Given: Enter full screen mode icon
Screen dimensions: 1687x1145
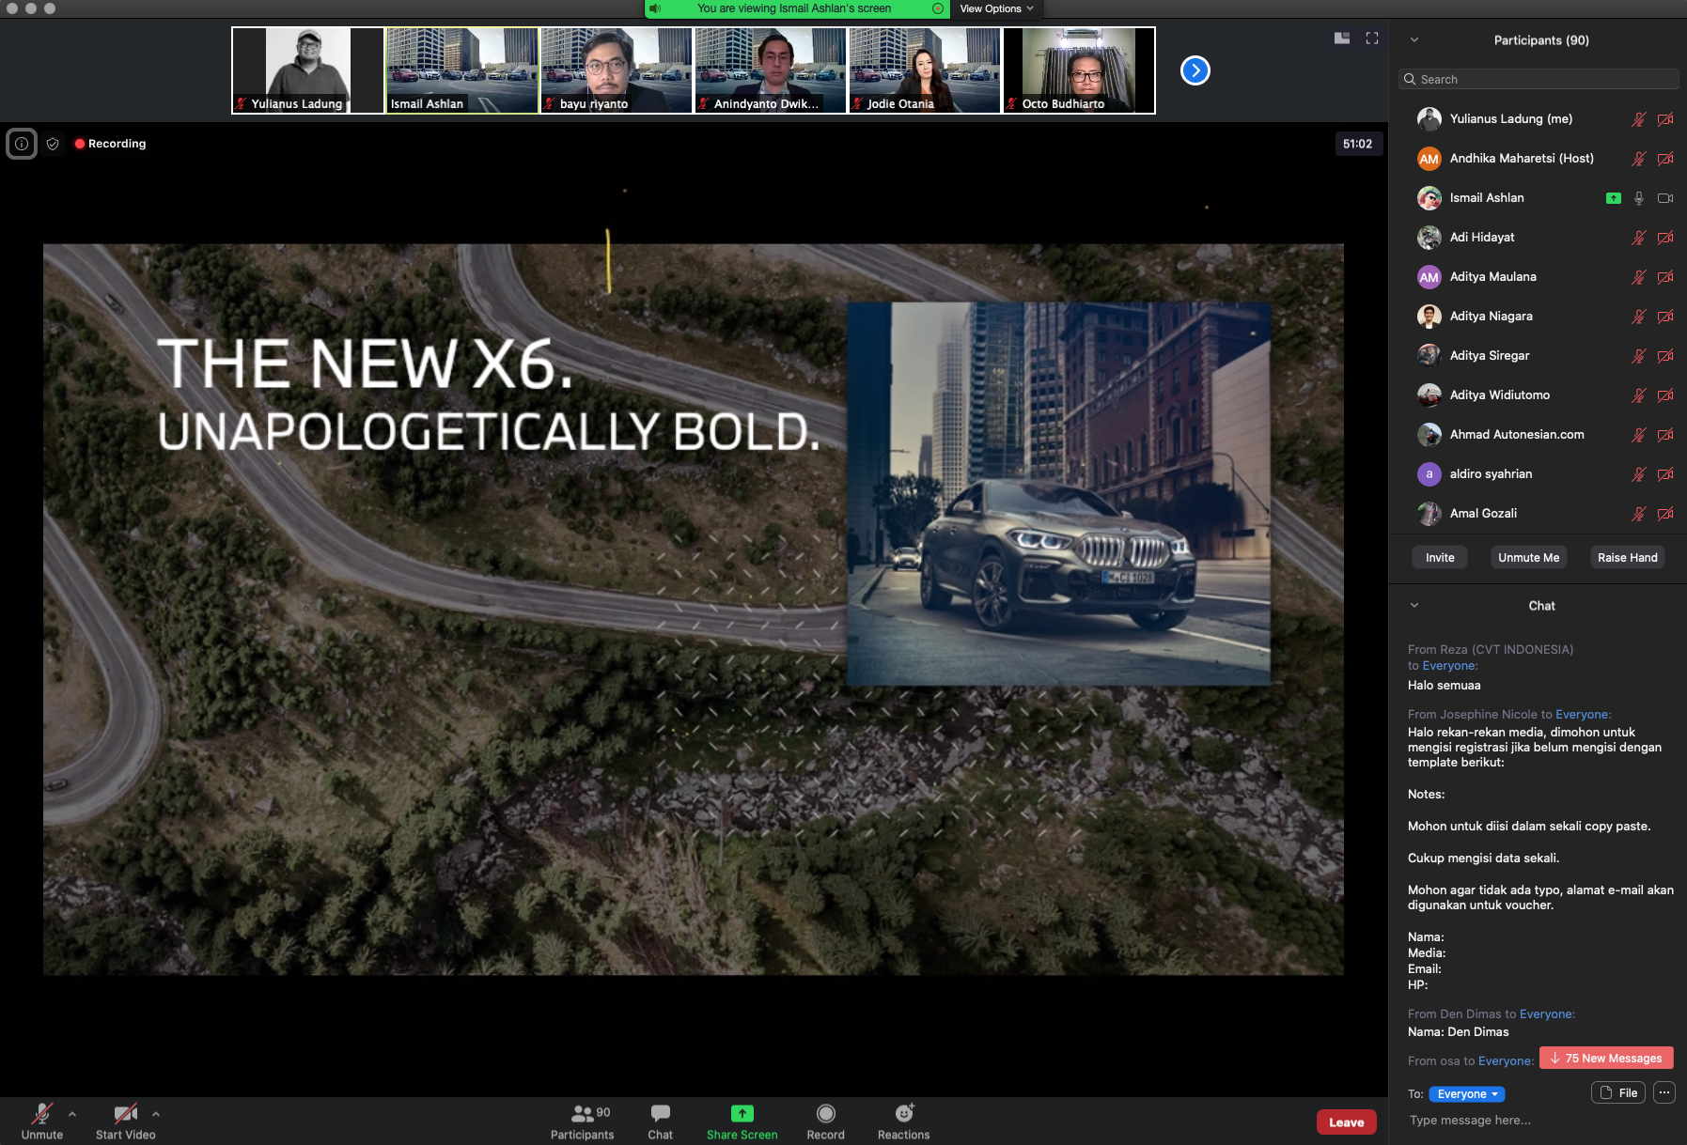Looking at the screenshot, I should [x=1372, y=39].
